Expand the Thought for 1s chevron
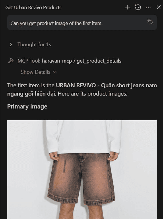 tap(11, 44)
